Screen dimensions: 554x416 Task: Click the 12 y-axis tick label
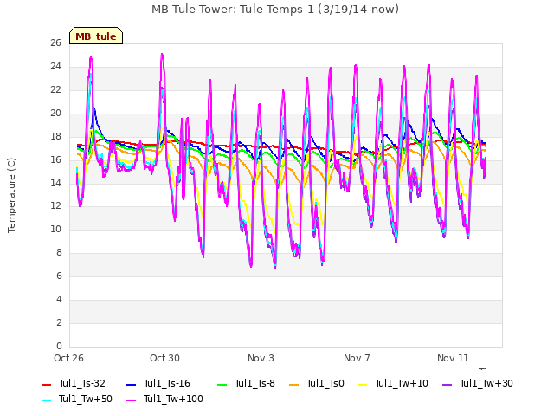pyautogui.click(x=55, y=206)
